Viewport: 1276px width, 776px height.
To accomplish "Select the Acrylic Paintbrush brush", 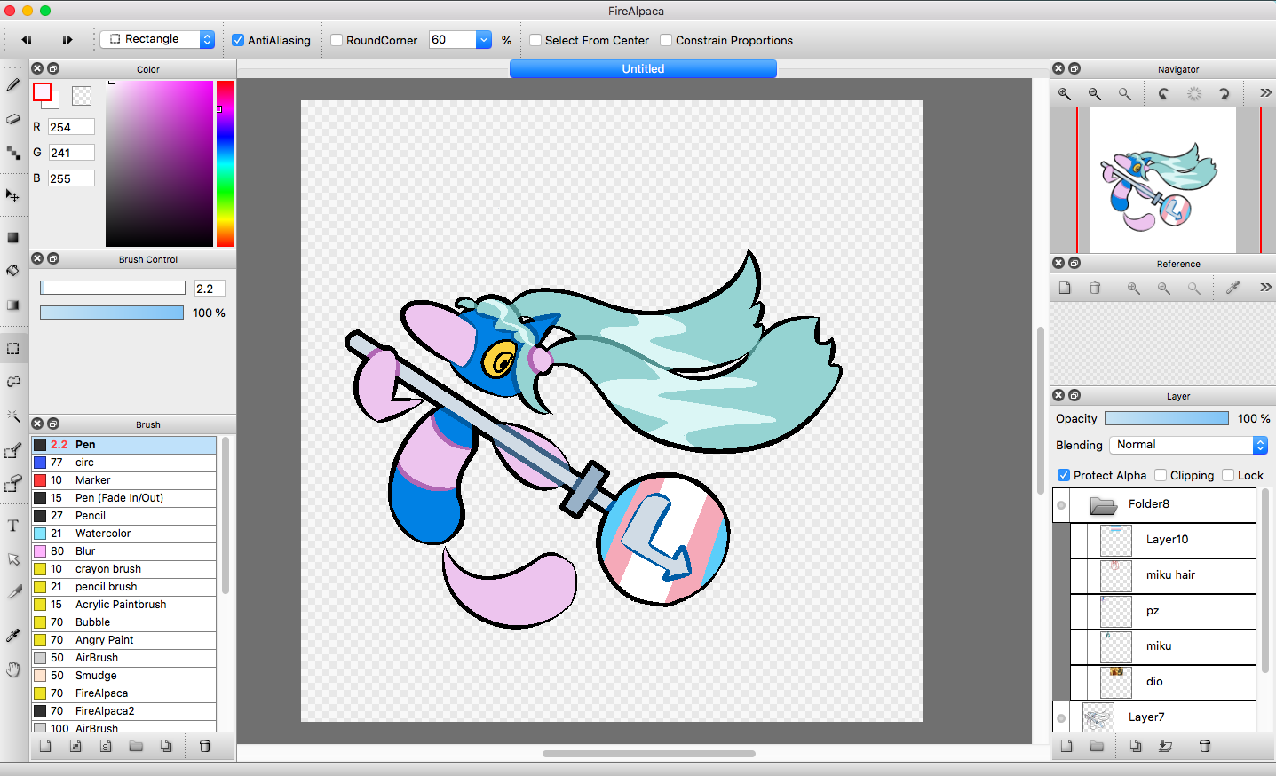I will (x=124, y=605).
